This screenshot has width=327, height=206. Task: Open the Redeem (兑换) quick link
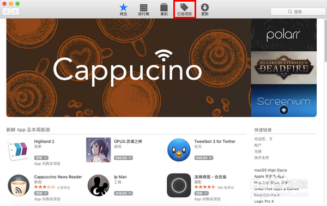pos(258,152)
